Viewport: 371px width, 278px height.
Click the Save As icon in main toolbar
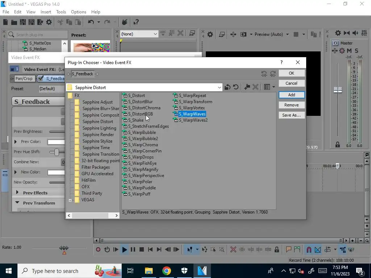tap(32, 22)
